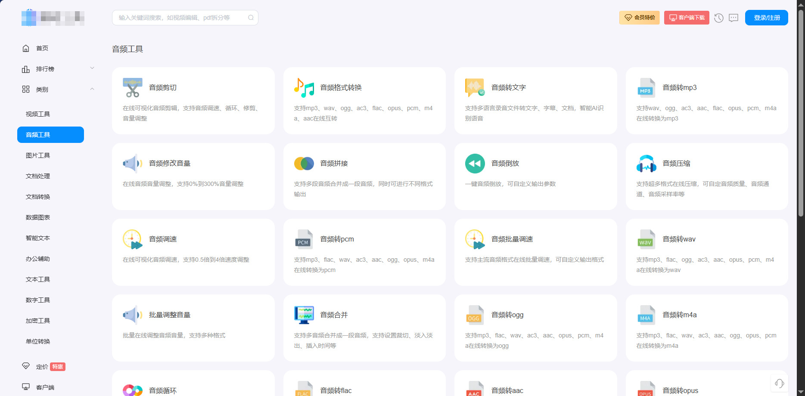The image size is (805, 396).
Task: Open the 音频转mp3 file icon
Action: click(646, 88)
